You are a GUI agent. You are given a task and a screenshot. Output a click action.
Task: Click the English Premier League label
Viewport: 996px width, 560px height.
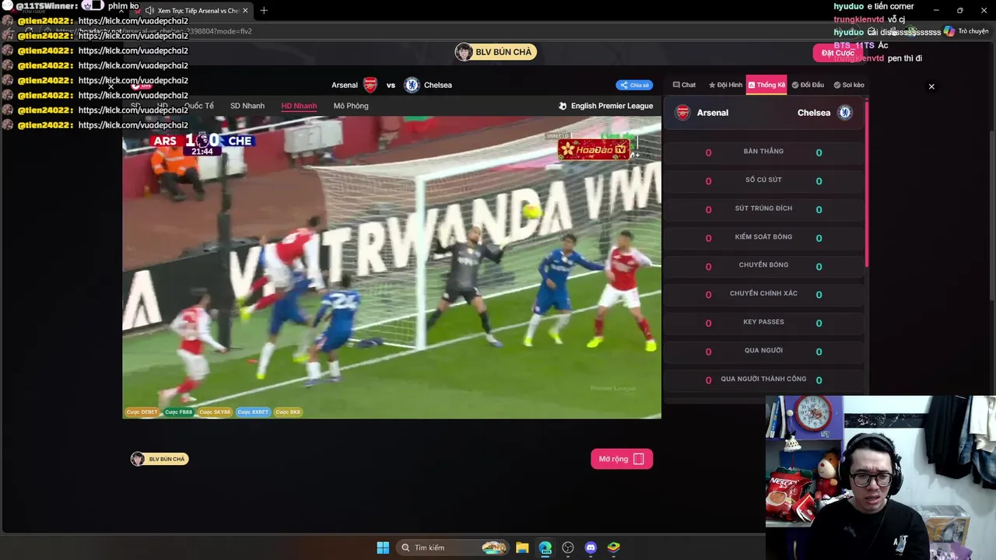click(x=612, y=106)
